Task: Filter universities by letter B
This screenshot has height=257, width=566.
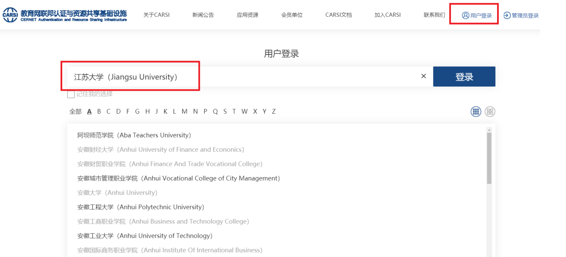Action: (99, 112)
